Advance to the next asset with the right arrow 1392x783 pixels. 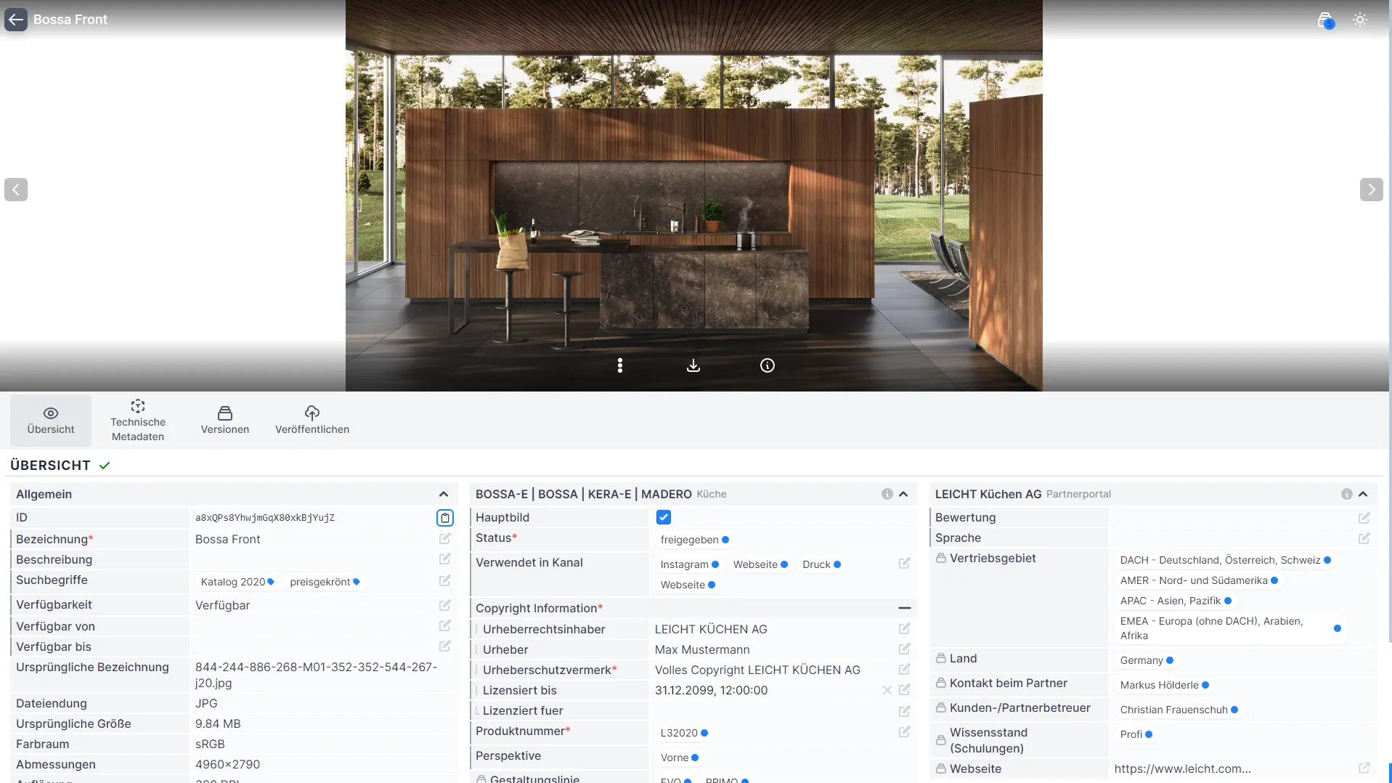coord(1371,189)
